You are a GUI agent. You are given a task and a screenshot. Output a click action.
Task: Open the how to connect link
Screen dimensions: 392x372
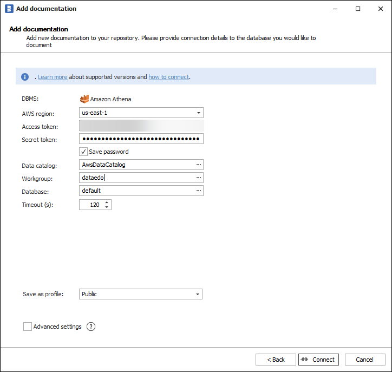168,77
